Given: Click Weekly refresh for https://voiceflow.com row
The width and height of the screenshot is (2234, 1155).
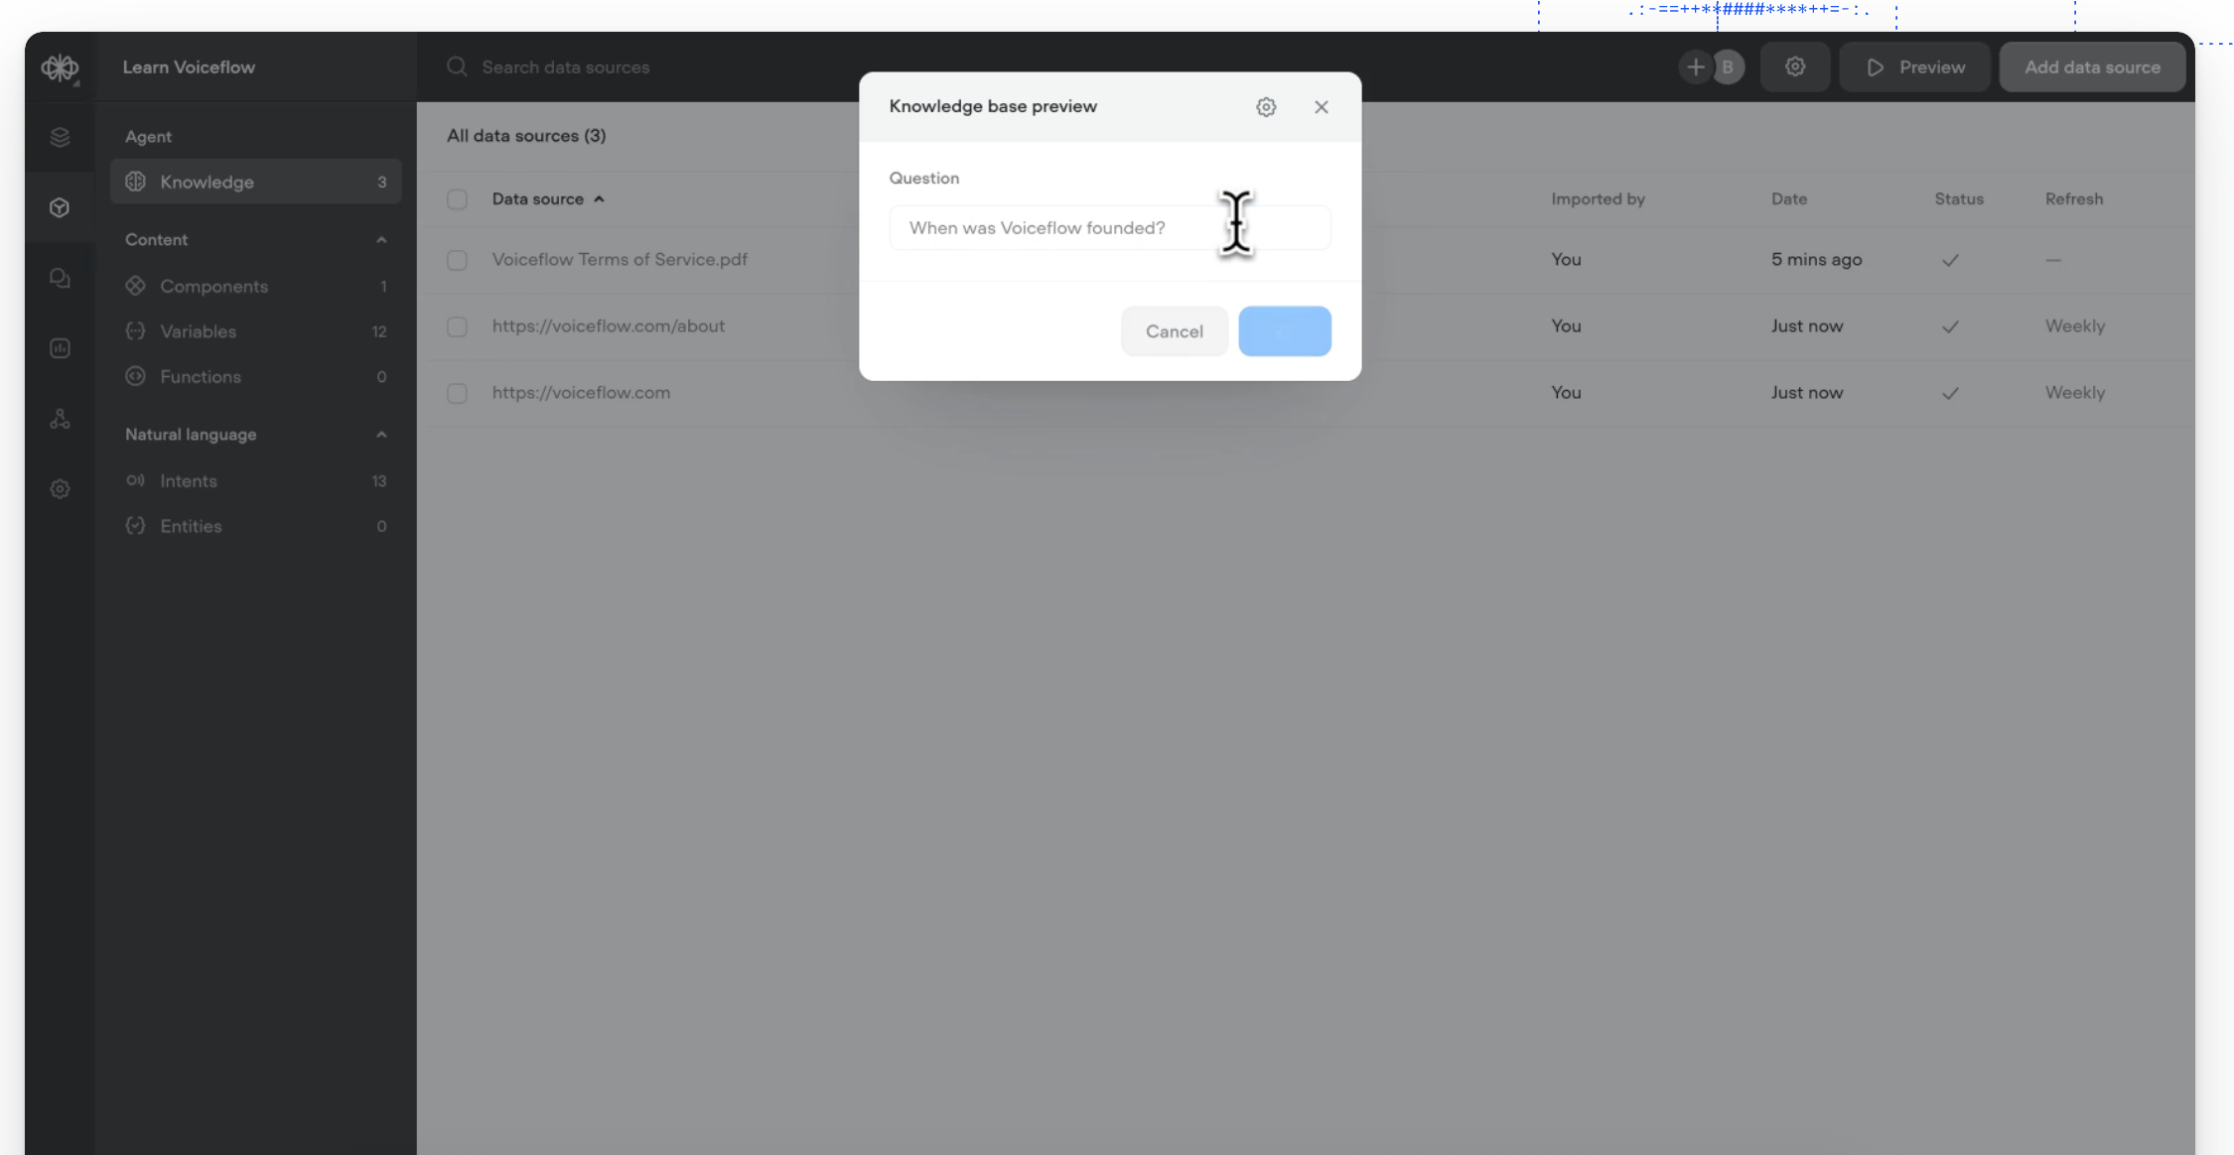Looking at the screenshot, I should coord(2075,392).
